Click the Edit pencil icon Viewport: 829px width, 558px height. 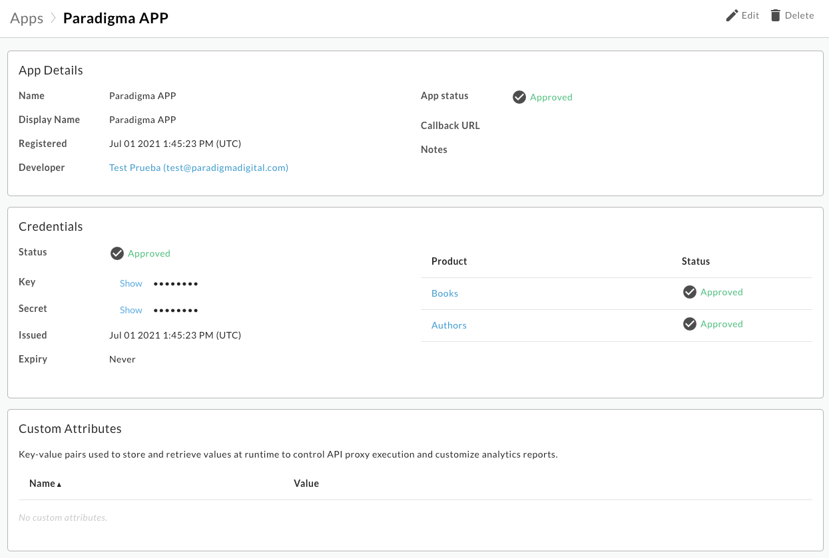[730, 15]
